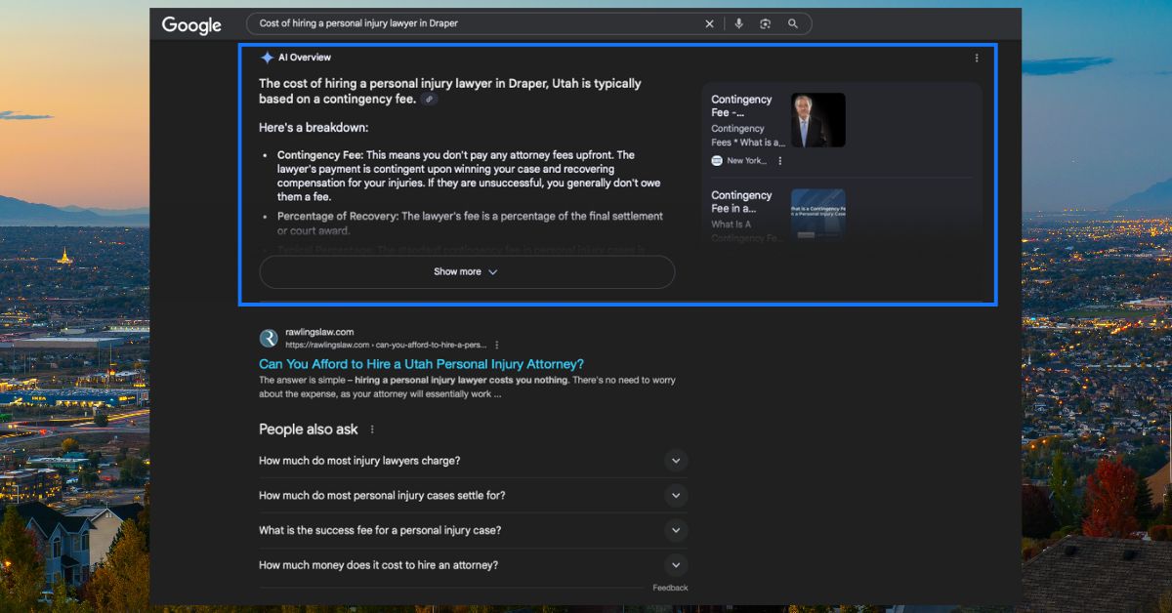
Task: Click the magnifying glass search icon
Action: (793, 23)
